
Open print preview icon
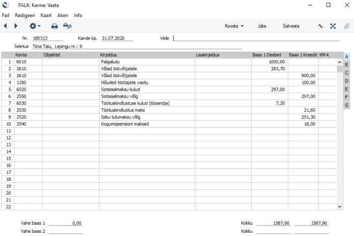[x=67, y=26]
